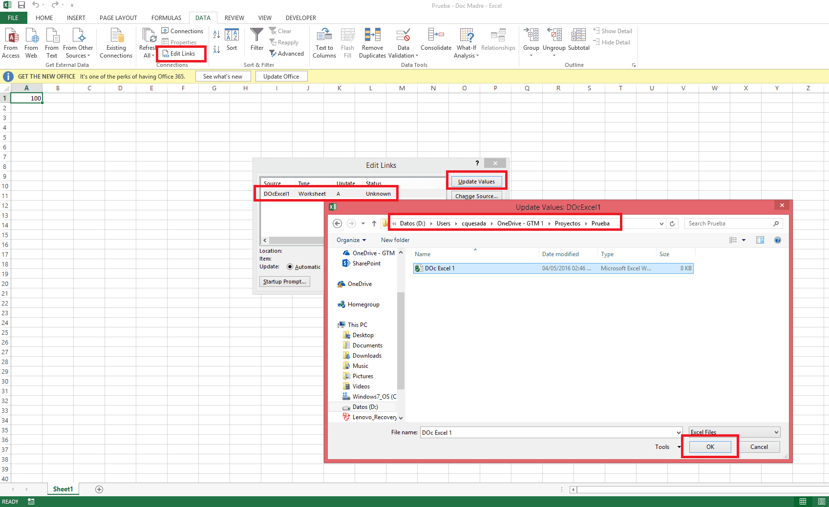Open the Connections command
The image size is (829, 507).
(x=182, y=31)
